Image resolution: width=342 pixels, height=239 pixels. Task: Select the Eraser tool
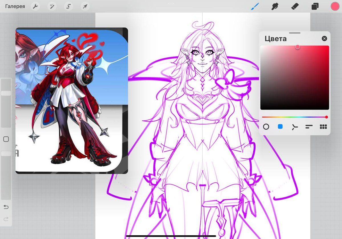click(295, 6)
